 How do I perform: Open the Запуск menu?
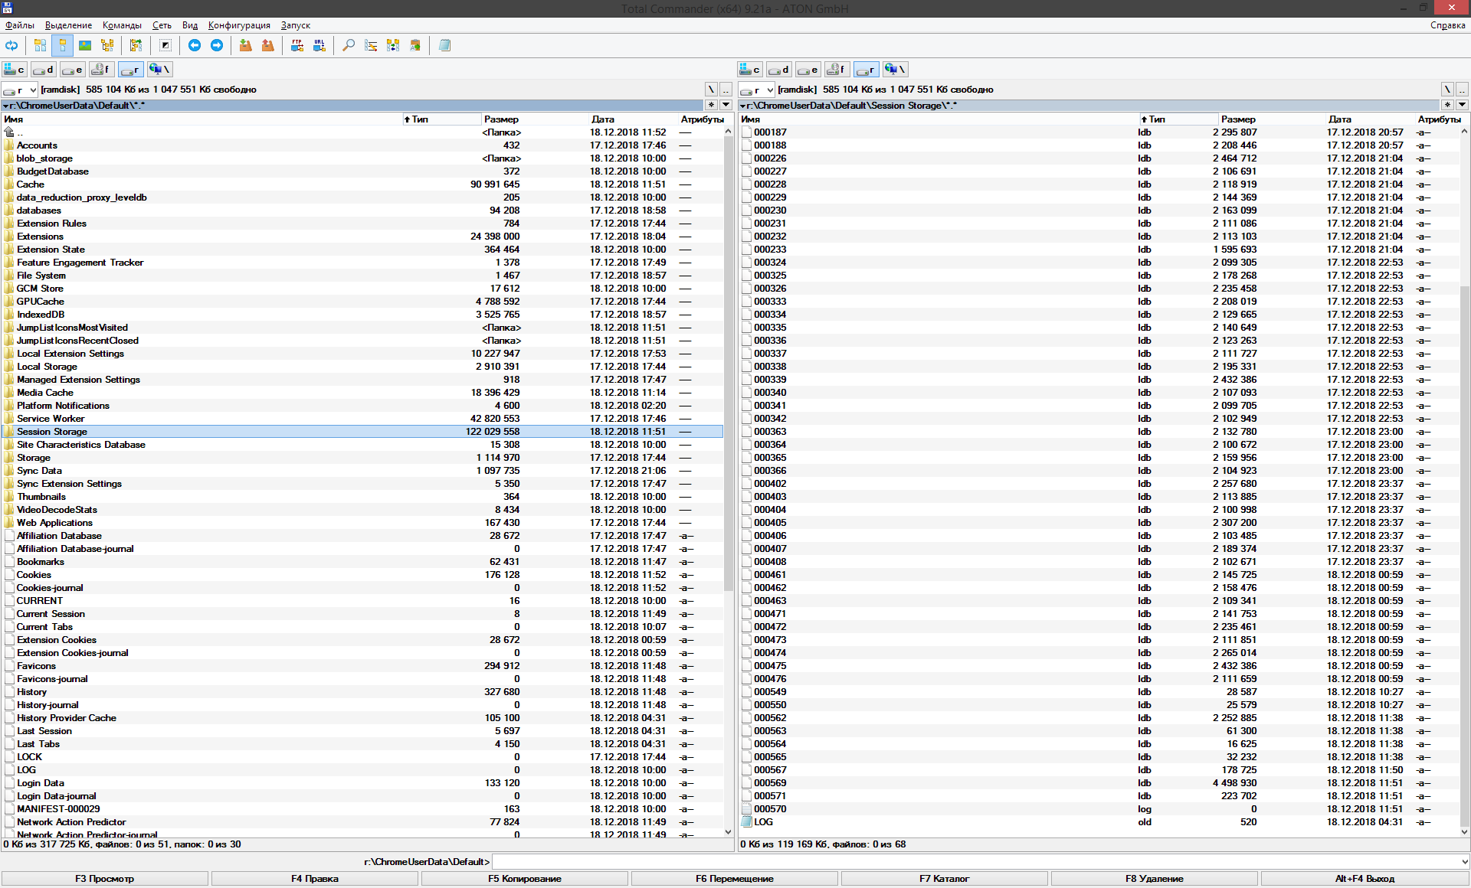pyautogui.click(x=295, y=25)
